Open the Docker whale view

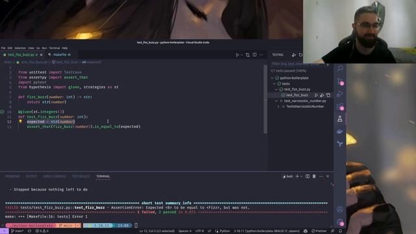[x=340, y=131]
